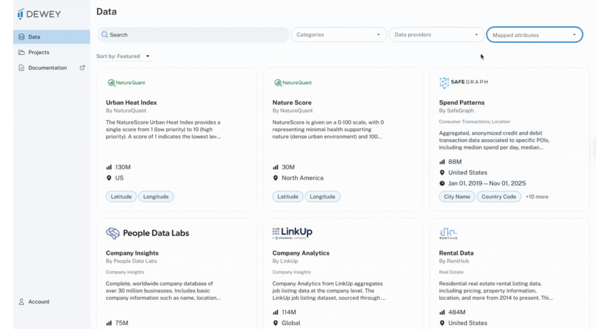
Task: Click the Projects folder icon
Action: tap(22, 52)
